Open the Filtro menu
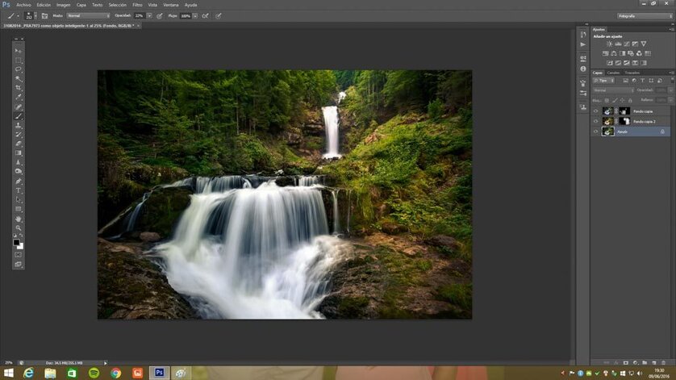676x380 pixels. (x=137, y=4)
